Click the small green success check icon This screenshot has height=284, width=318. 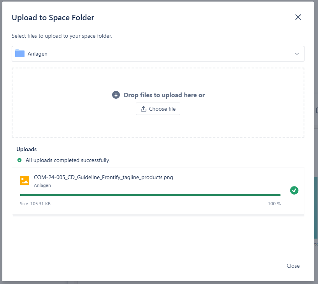coord(19,160)
